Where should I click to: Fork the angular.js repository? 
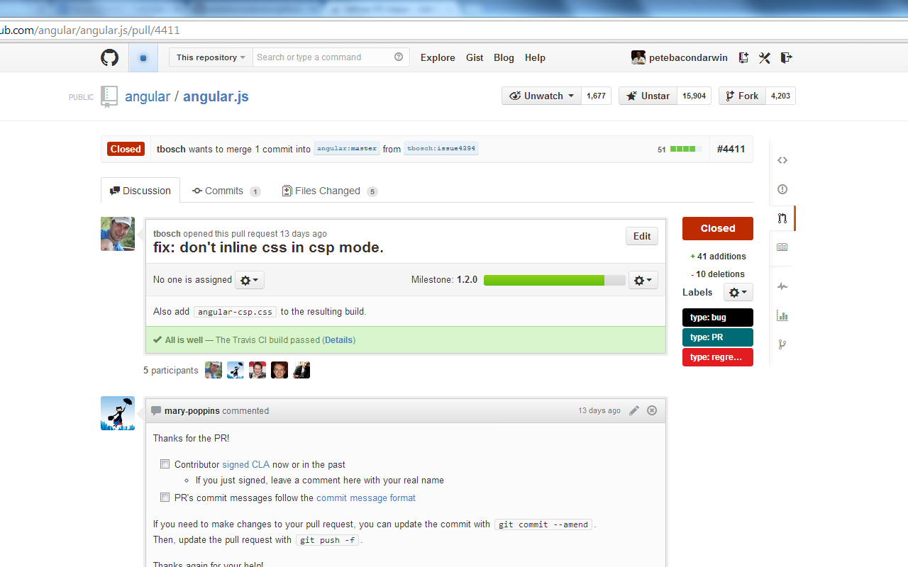click(x=742, y=96)
